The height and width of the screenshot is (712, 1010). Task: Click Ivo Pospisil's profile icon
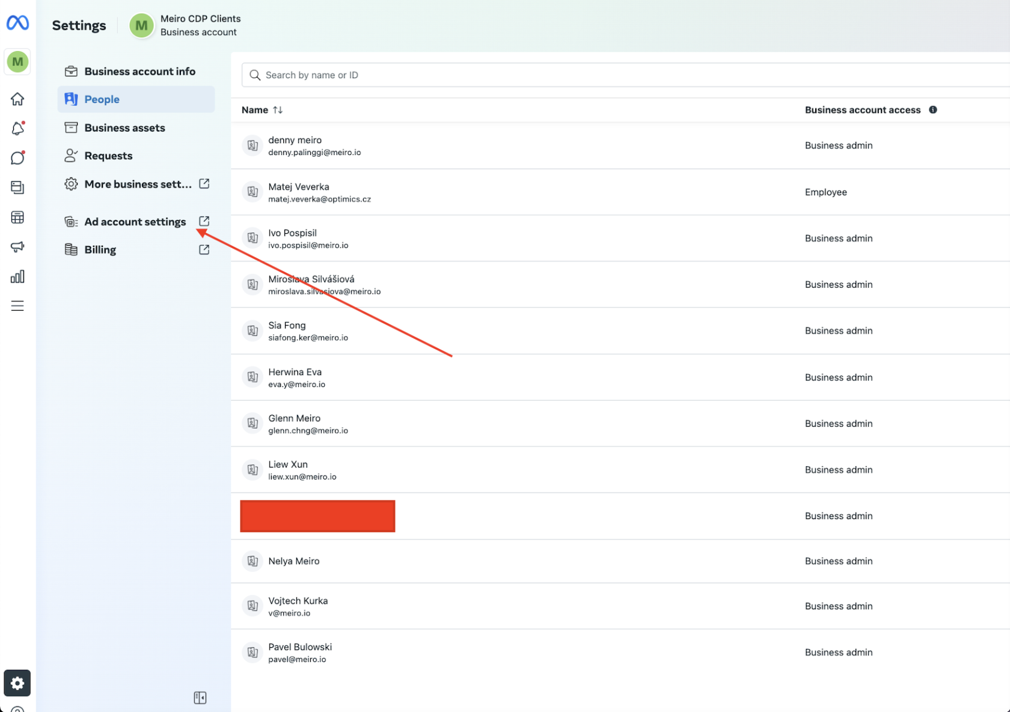(252, 238)
